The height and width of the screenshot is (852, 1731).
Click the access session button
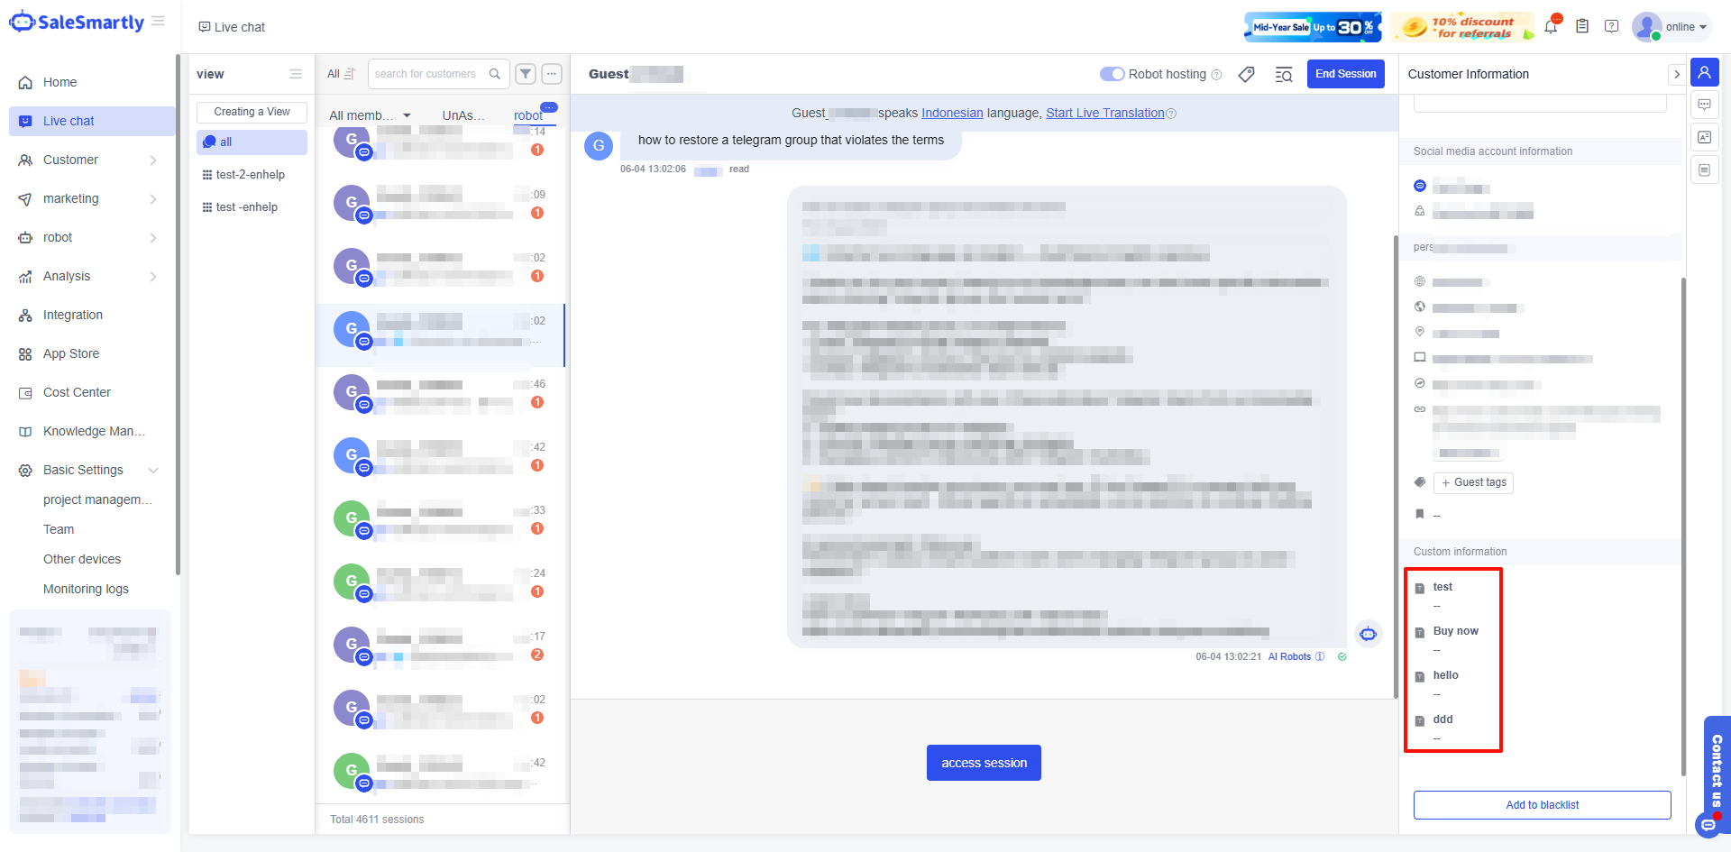point(984,763)
